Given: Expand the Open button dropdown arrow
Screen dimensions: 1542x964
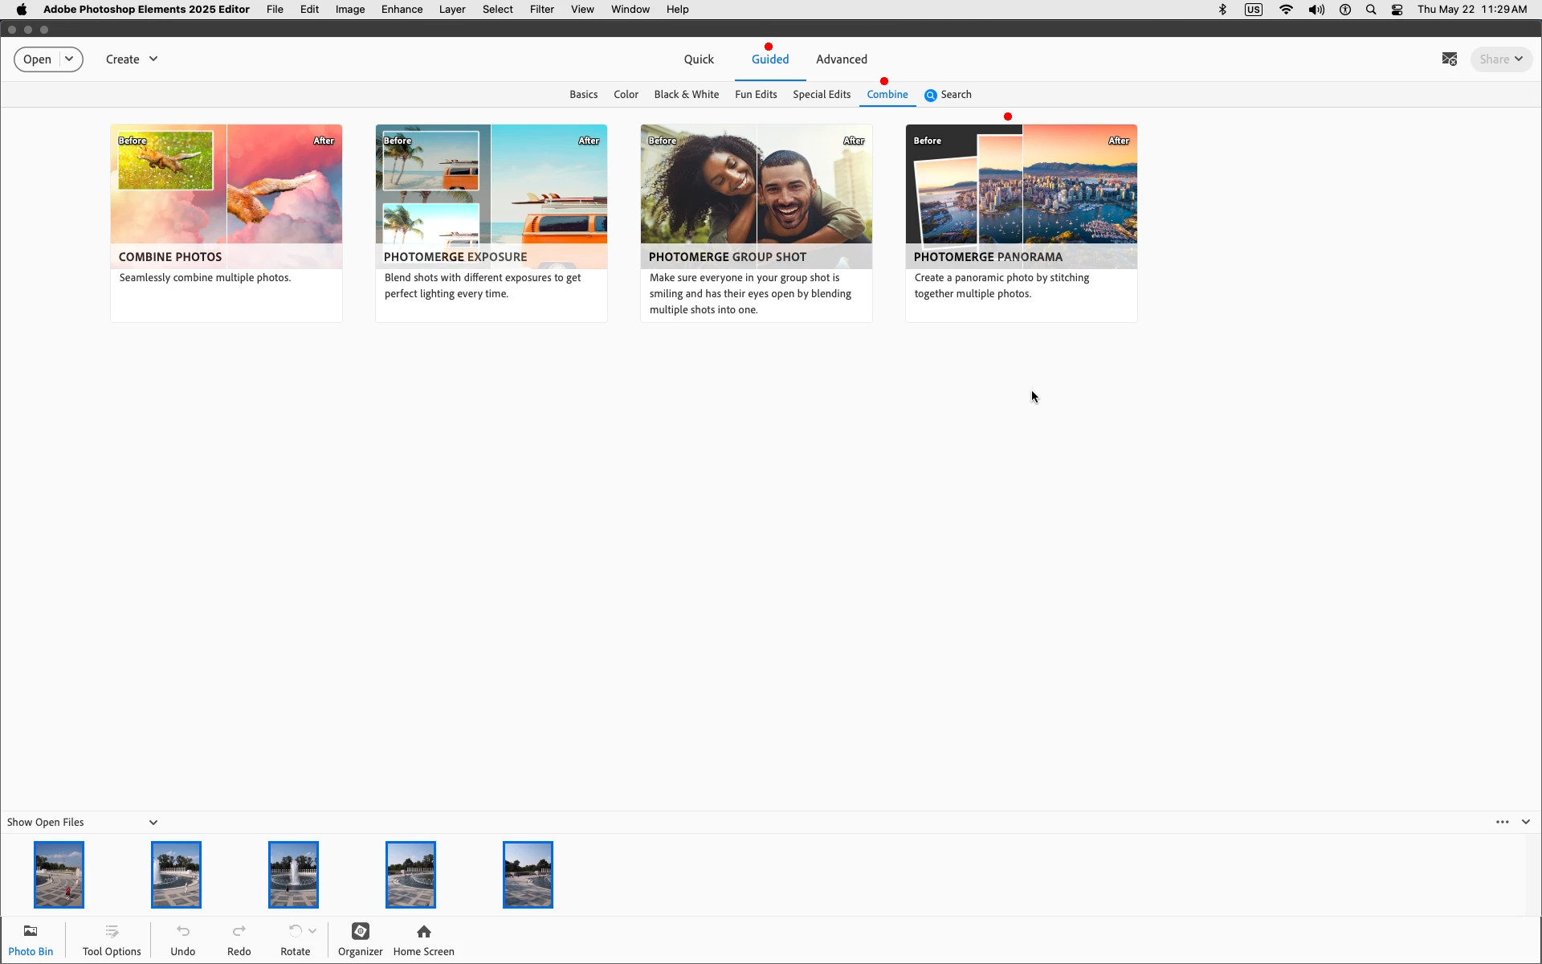Looking at the screenshot, I should click(x=70, y=59).
